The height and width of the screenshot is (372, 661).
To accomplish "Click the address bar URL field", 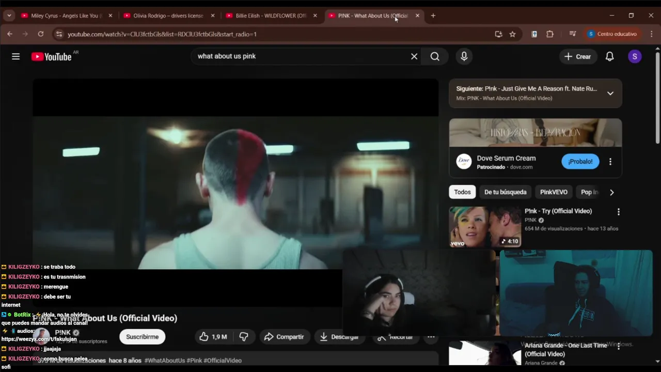I will 279,34.
